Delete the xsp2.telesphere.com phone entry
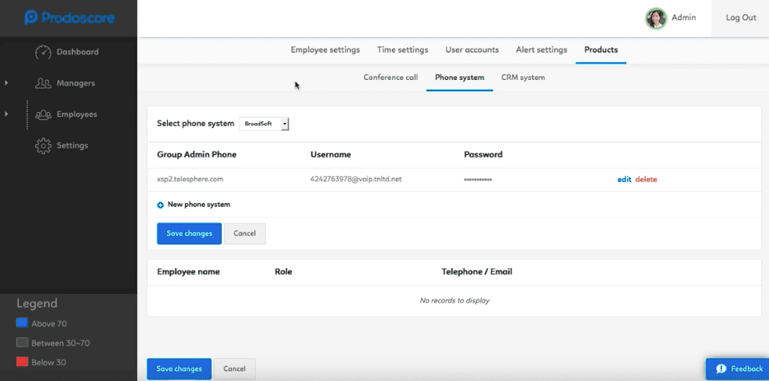Viewport: 769px width, 381px height. click(646, 180)
